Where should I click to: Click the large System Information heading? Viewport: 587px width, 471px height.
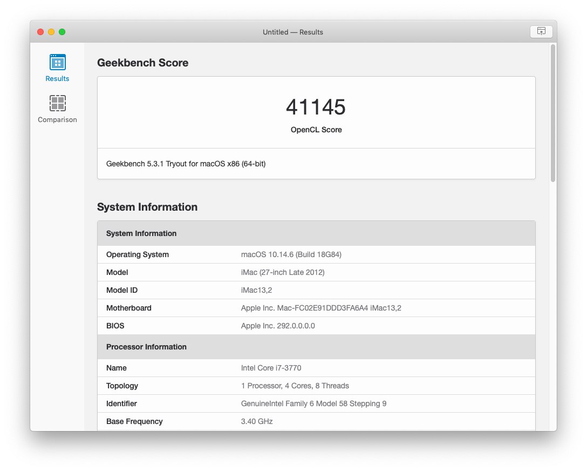(x=147, y=207)
